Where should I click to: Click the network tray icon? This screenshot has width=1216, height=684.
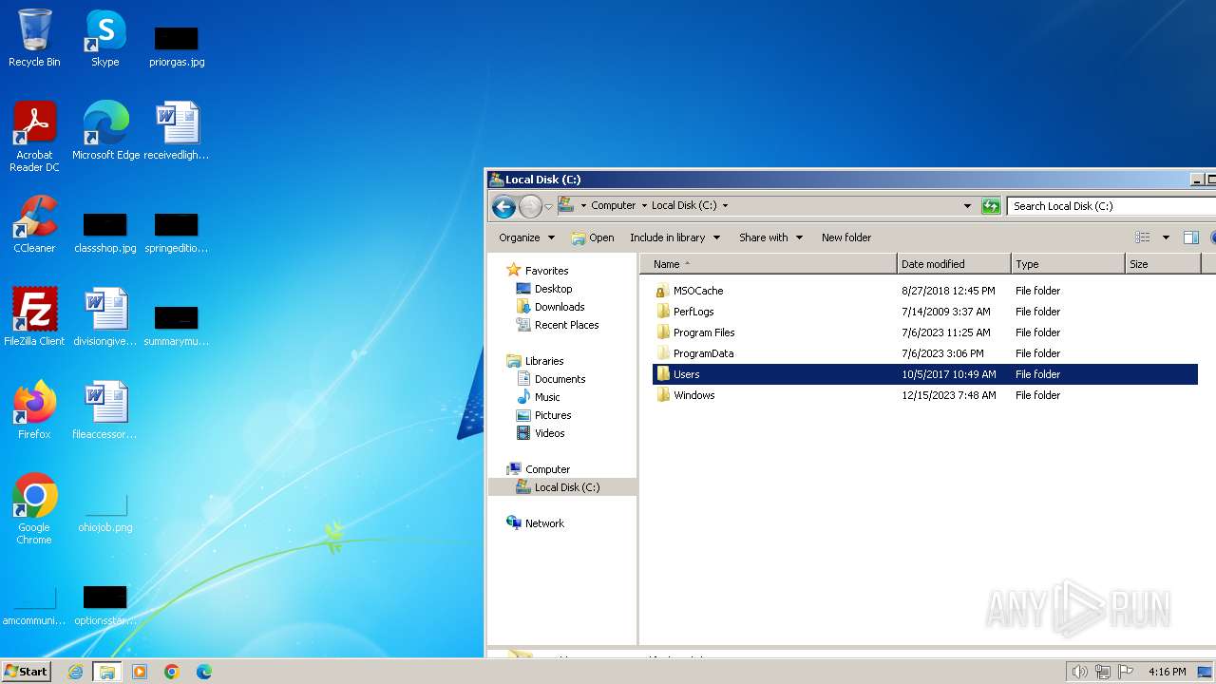point(1103,672)
